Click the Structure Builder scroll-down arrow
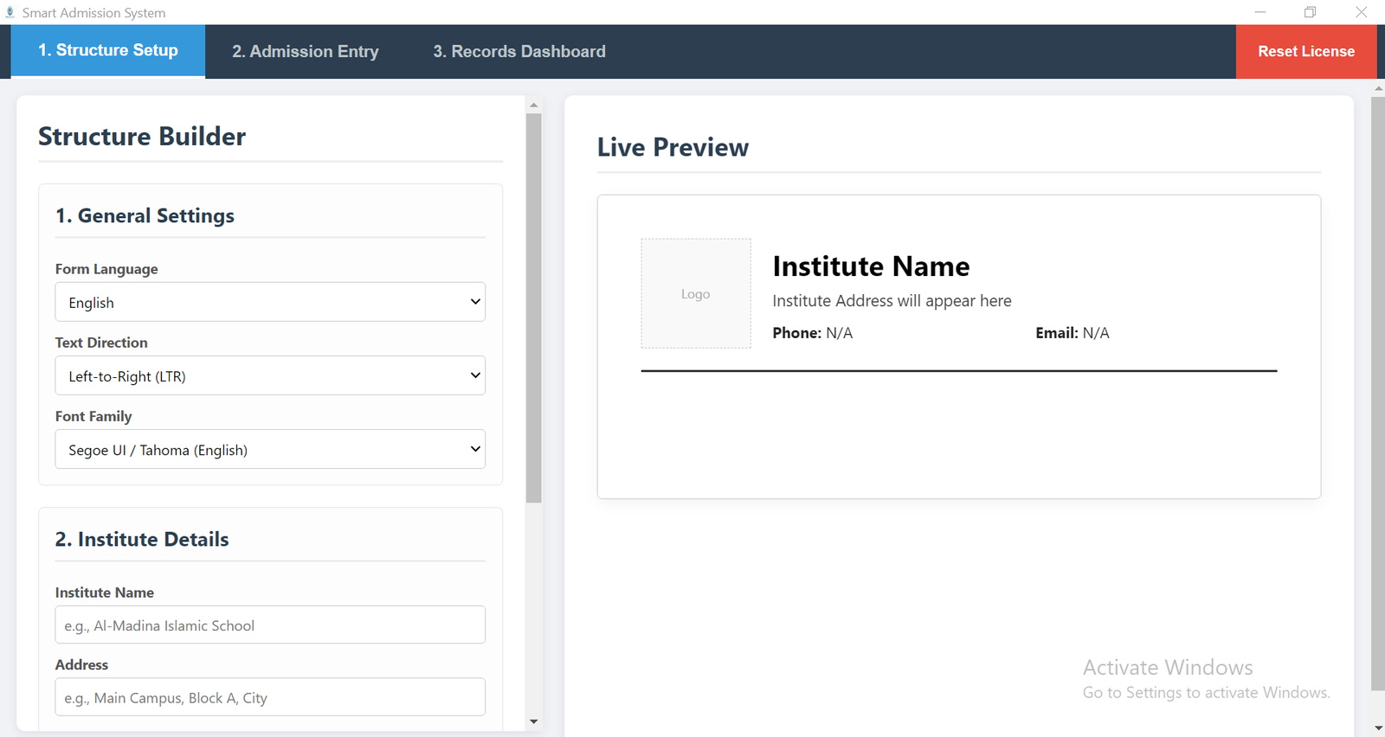The width and height of the screenshot is (1385, 737). 533,721
